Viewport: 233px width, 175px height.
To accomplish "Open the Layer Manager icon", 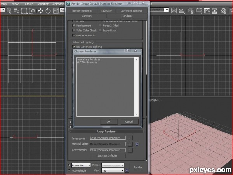I will (190, 11).
